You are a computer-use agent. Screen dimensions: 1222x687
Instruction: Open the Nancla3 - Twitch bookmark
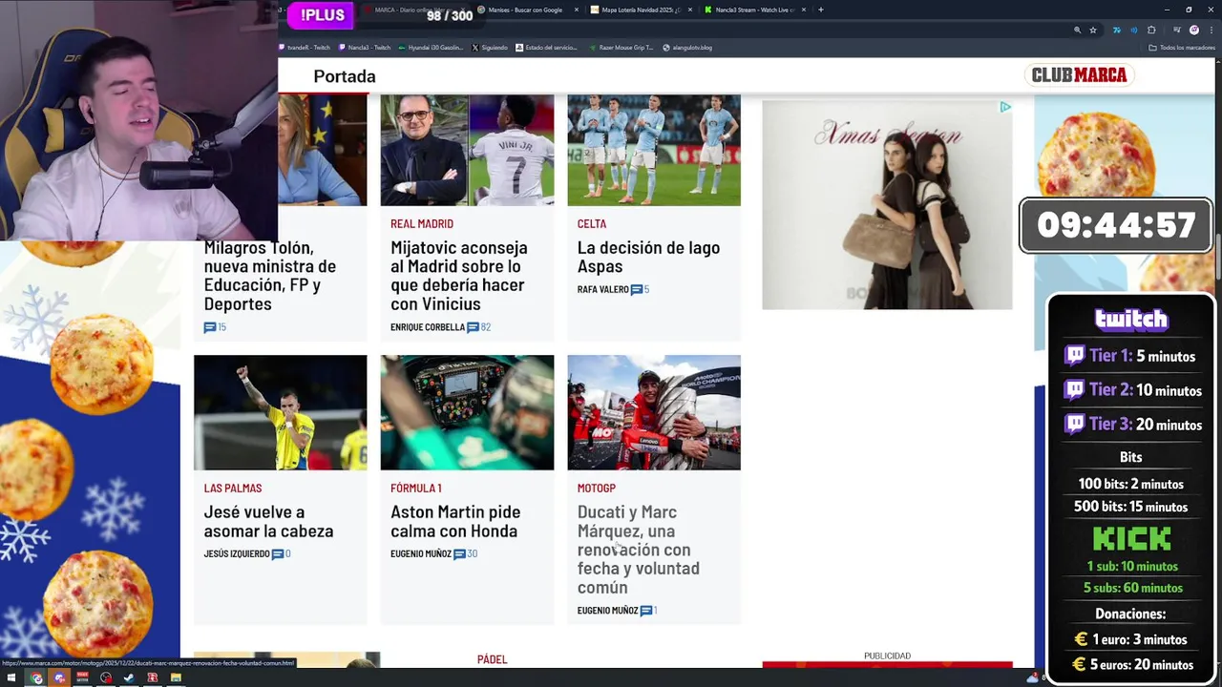click(365, 47)
